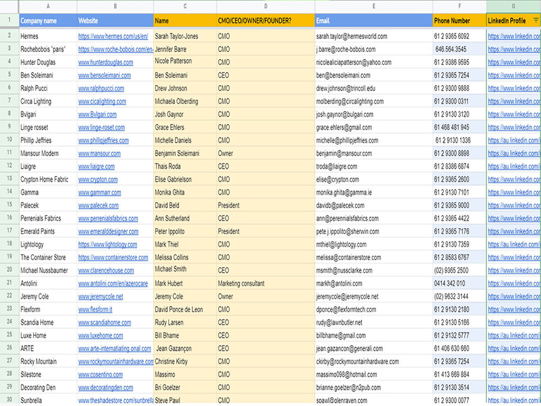Open the www.crypton.com link

click(x=98, y=180)
